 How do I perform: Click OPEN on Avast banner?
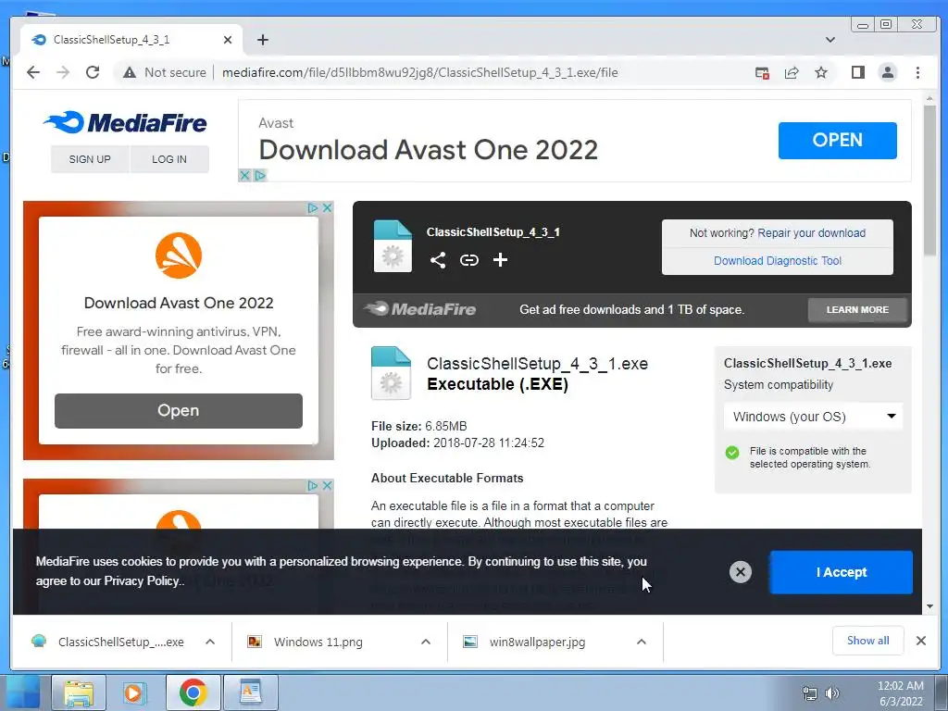click(837, 141)
